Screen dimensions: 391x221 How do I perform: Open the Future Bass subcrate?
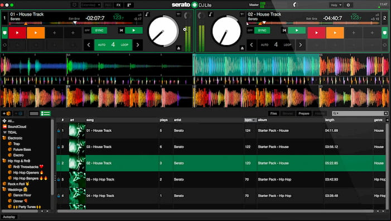[x=22, y=150]
